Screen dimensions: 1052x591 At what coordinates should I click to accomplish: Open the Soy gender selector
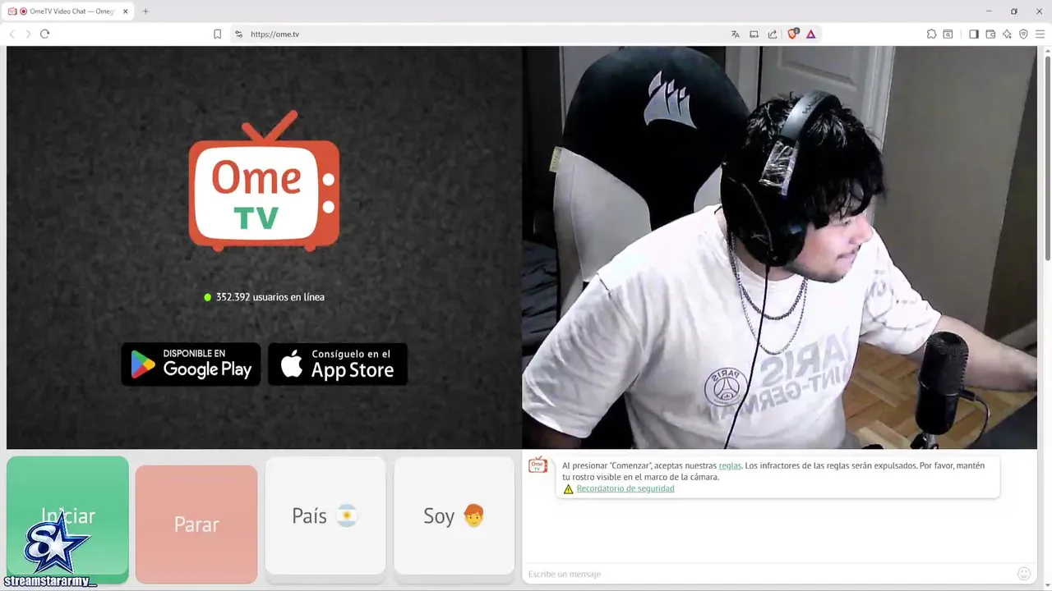pyautogui.click(x=454, y=515)
